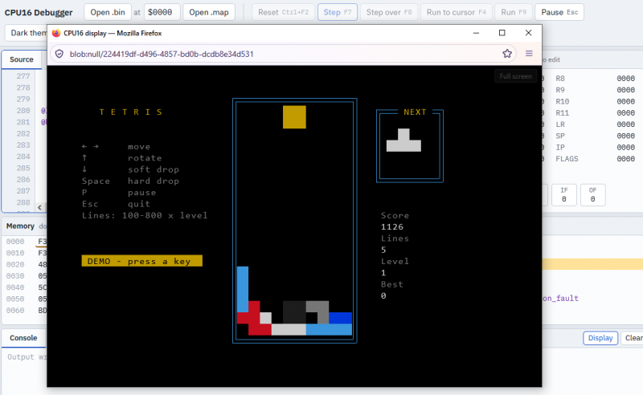Click the Full screen button in display

click(515, 76)
